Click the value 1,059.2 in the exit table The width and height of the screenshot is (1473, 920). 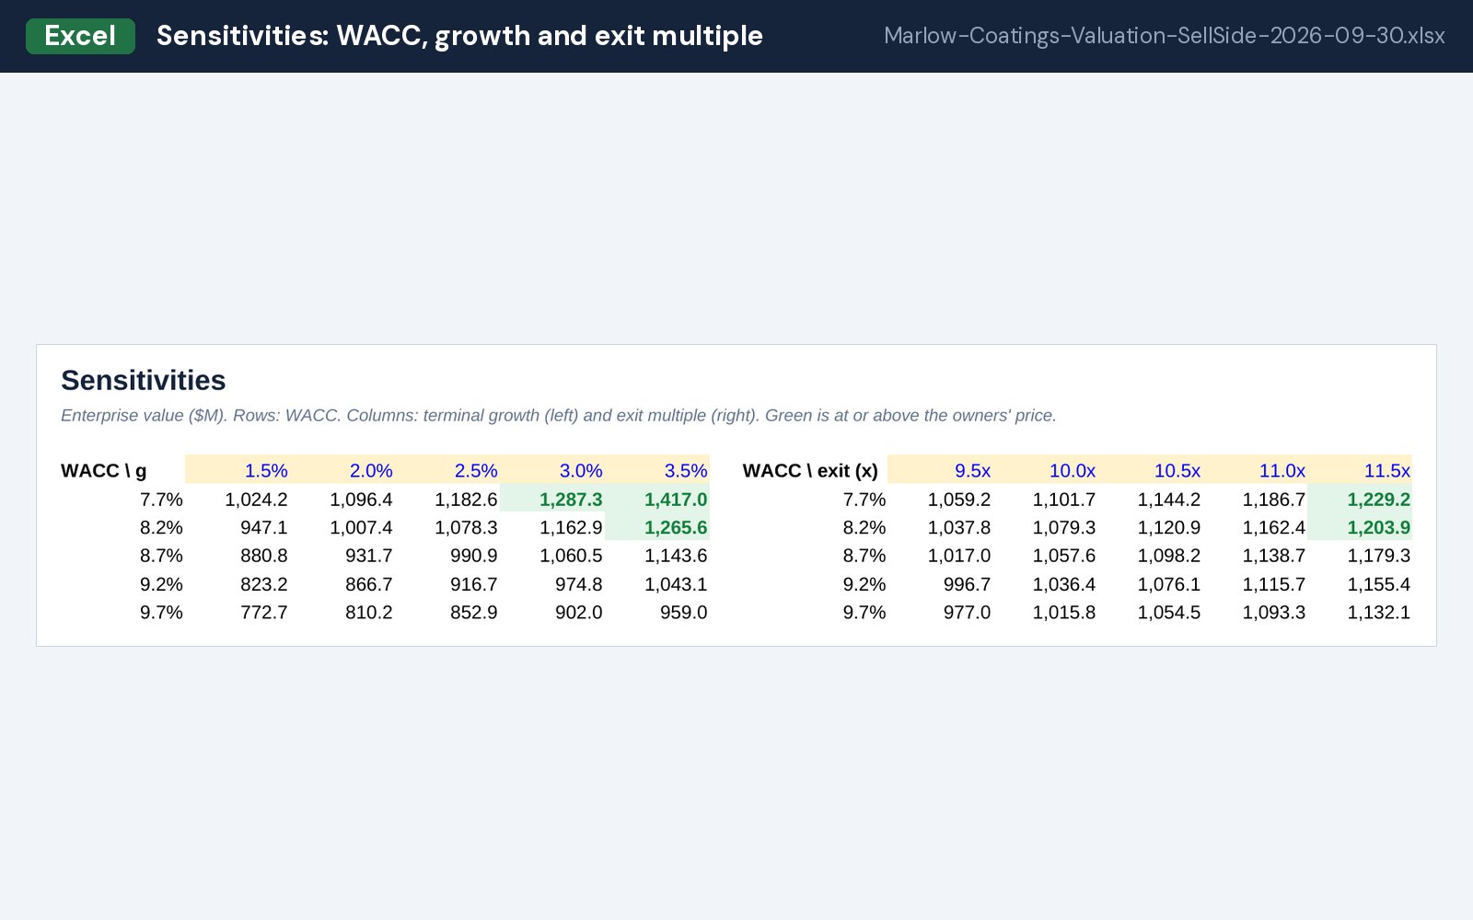959,500
